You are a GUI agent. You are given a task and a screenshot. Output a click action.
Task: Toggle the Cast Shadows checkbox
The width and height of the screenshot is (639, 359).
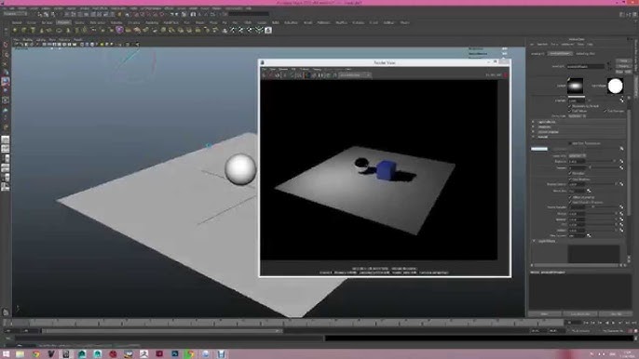570,179
